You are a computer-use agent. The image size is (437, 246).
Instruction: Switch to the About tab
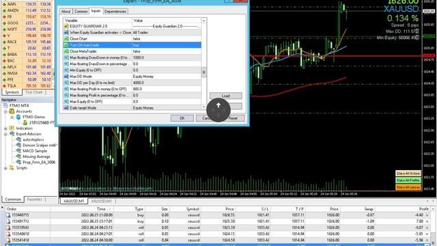point(66,12)
